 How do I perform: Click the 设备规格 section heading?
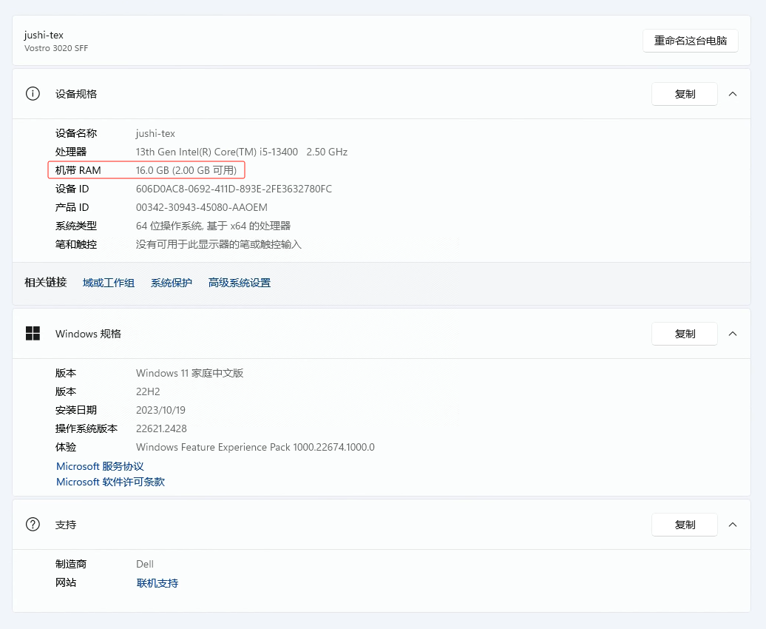pyautogui.click(x=76, y=94)
